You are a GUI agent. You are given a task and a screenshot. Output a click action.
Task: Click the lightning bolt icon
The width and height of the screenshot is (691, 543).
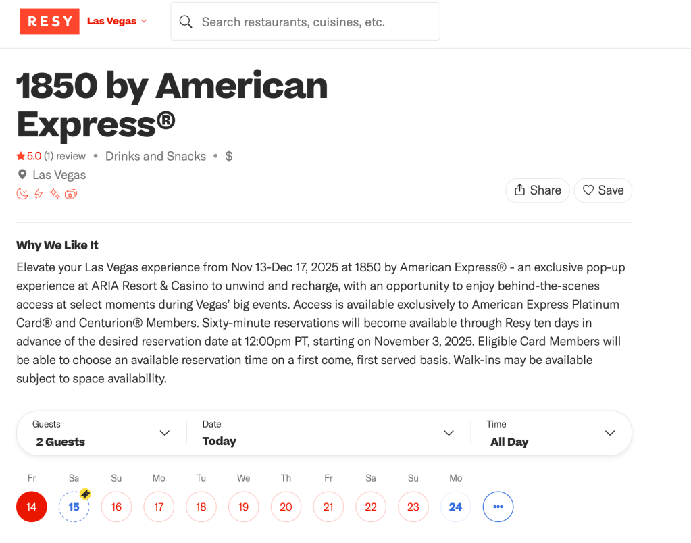(x=39, y=194)
